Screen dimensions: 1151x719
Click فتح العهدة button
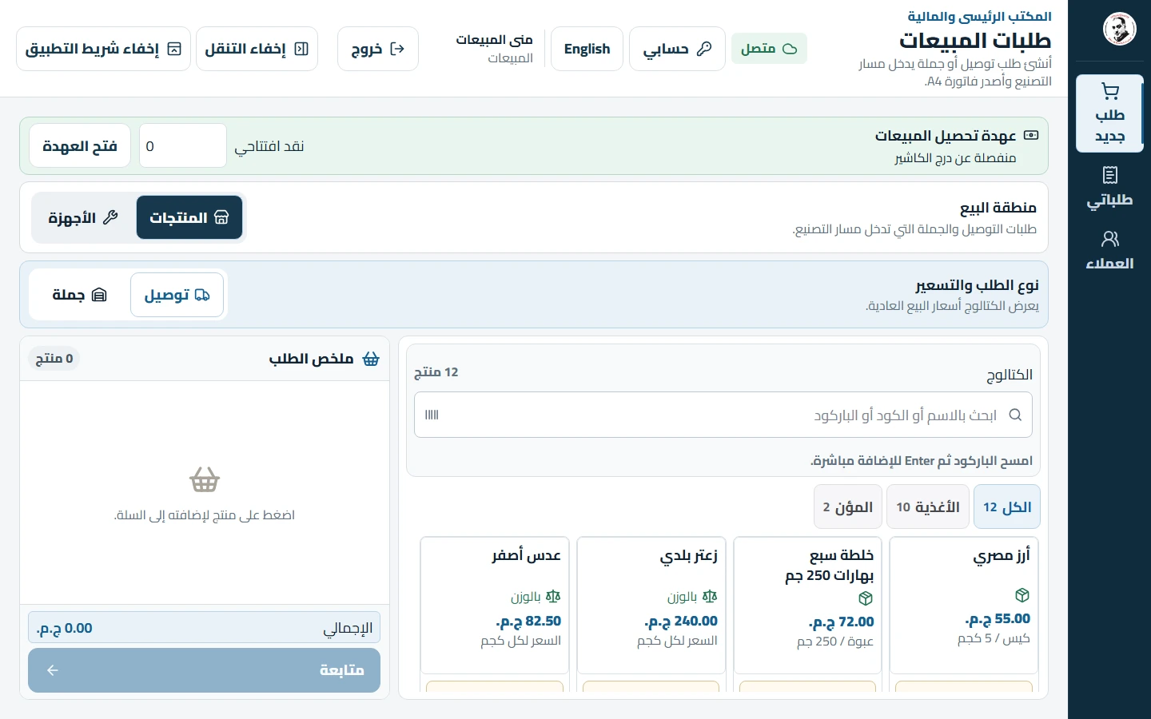click(80, 146)
